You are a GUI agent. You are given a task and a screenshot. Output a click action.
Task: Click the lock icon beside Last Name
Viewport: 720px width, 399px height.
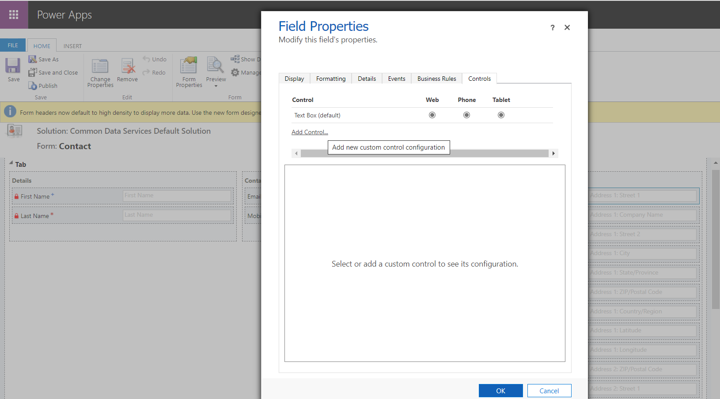point(16,216)
